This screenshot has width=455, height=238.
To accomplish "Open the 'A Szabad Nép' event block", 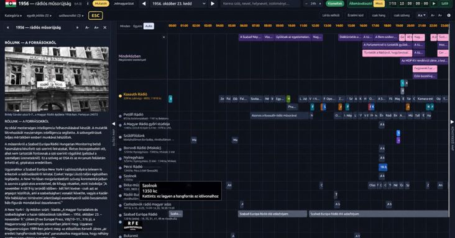I will (x=250, y=37).
